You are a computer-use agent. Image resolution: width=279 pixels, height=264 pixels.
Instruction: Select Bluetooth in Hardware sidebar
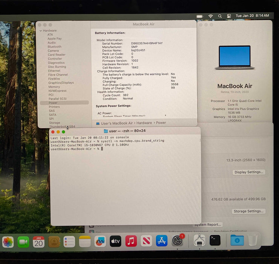click(54, 47)
